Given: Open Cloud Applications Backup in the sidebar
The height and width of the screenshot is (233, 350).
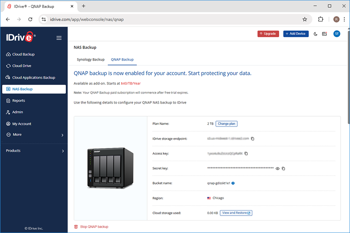Looking at the screenshot, I should (x=31, y=77).
